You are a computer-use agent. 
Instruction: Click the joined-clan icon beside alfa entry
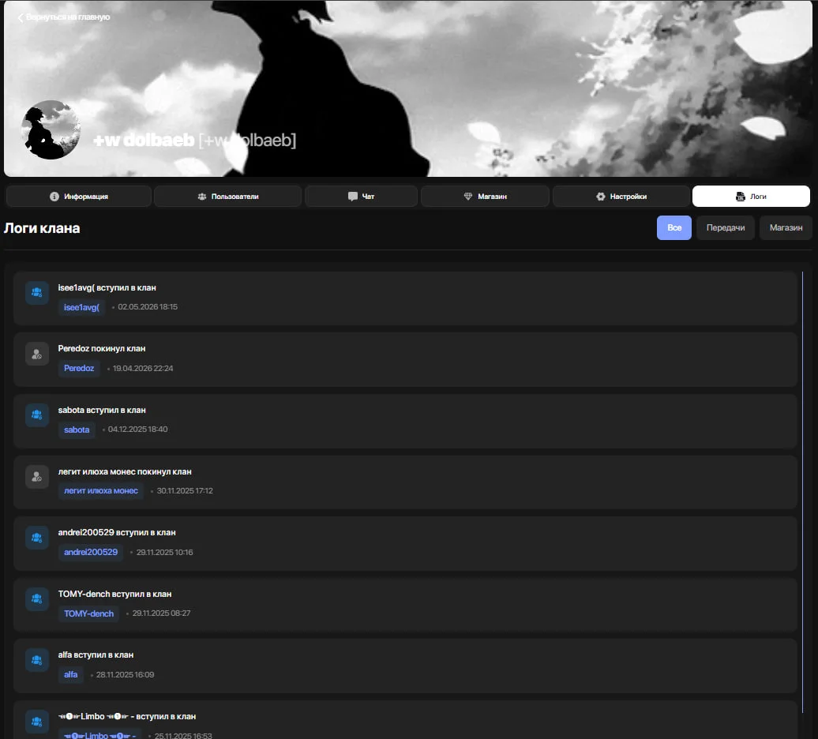(x=37, y=660)
